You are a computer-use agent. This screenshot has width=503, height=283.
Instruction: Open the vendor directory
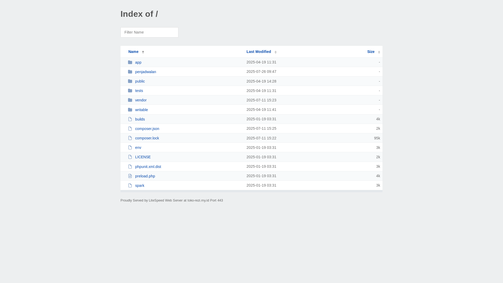(x=141, y=100)
